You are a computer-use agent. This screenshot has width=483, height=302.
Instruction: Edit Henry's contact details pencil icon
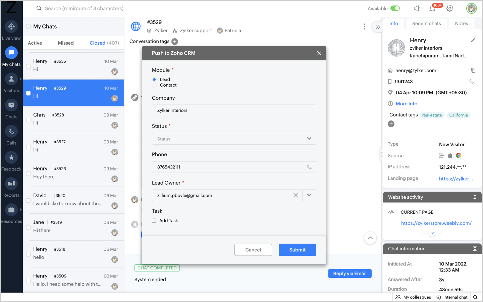click(473, 40)
